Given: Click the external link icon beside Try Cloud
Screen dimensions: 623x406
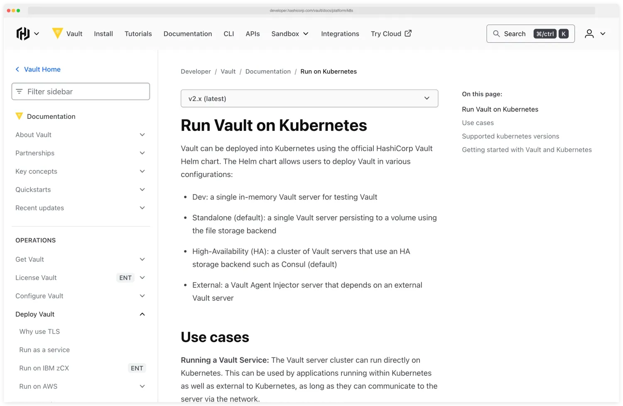Looking at the screenshot, I should tap(408, 33).
